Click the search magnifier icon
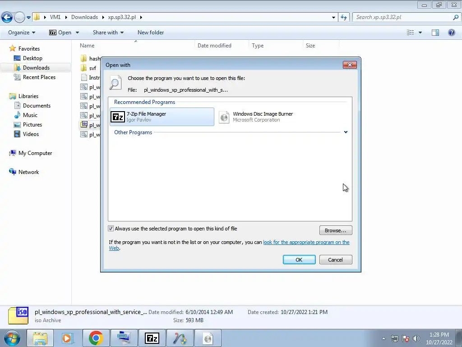This screenshot has width=462, height=347. (x=456, y=17)
